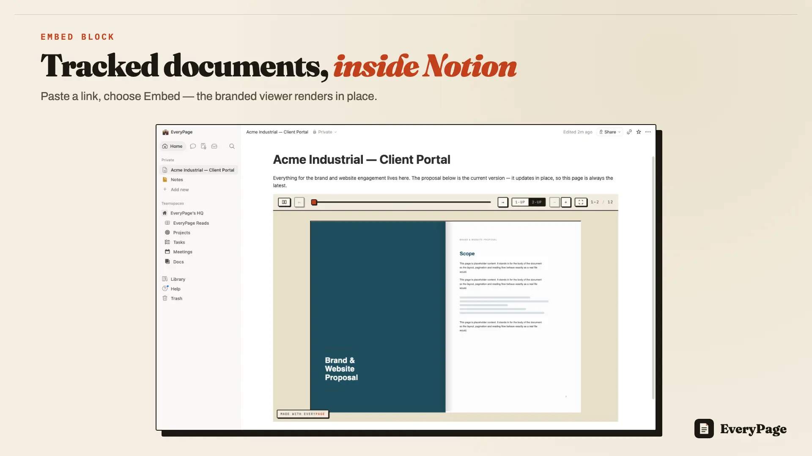Viewport: 812px width, 456px height.
Task: Open the Share dropdown button
Action: tap(610, 132)
